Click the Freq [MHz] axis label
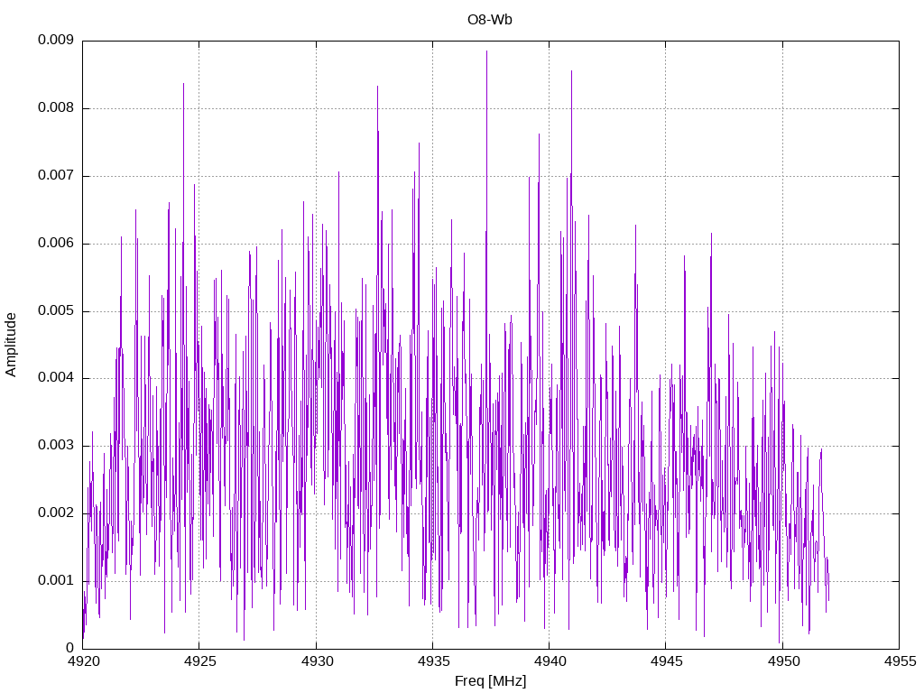This screenshot has width=924, height=693. click(x=490, y=680)
